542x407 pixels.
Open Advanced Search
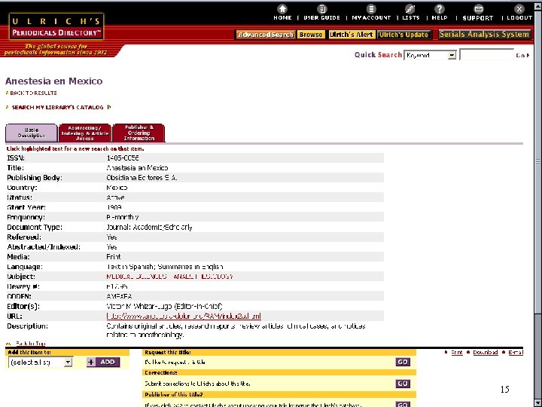point(265,35)
